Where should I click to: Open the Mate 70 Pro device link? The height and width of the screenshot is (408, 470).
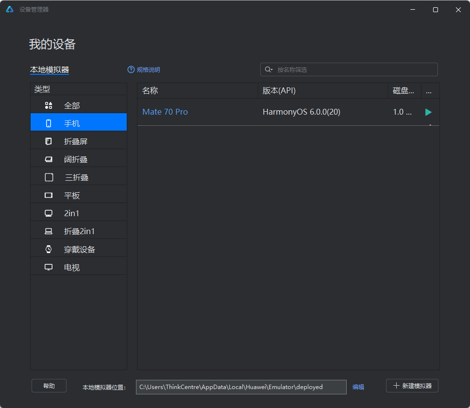[x=165, y=112]
